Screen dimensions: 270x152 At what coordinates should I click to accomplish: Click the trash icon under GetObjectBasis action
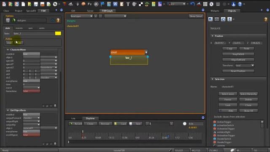55,144
